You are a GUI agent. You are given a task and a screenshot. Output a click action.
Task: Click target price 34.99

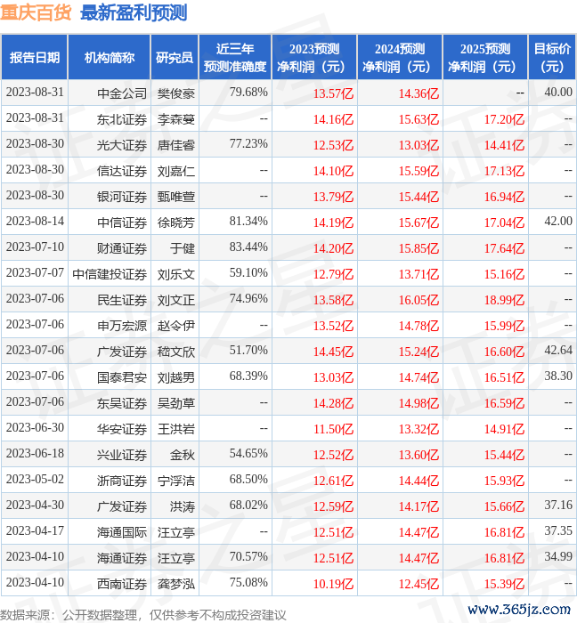[558, 557]
